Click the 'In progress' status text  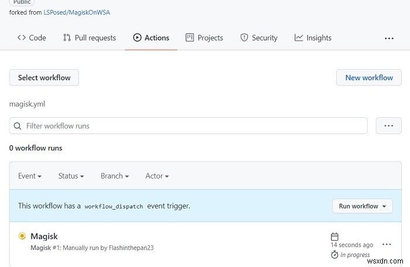tap(355, 255)
